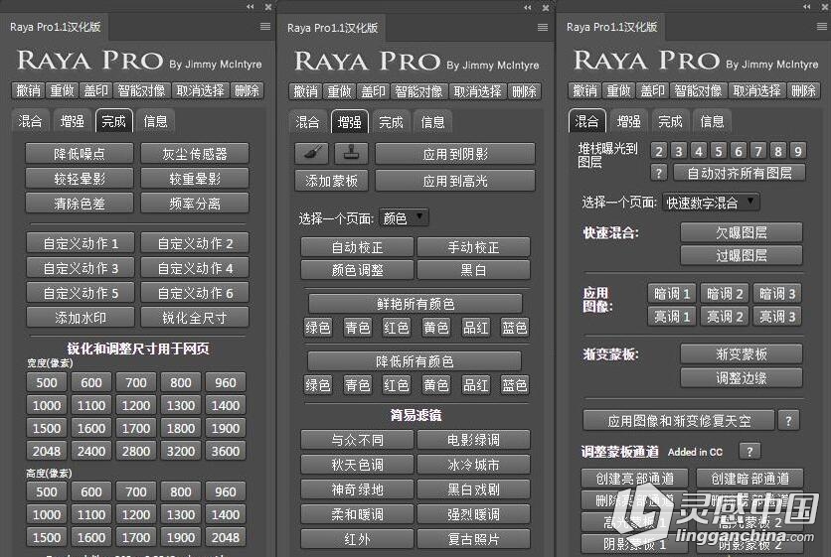Click 撤销 in the left panel
The width and height of the screenshot is (831, 557).
point(28,90)
